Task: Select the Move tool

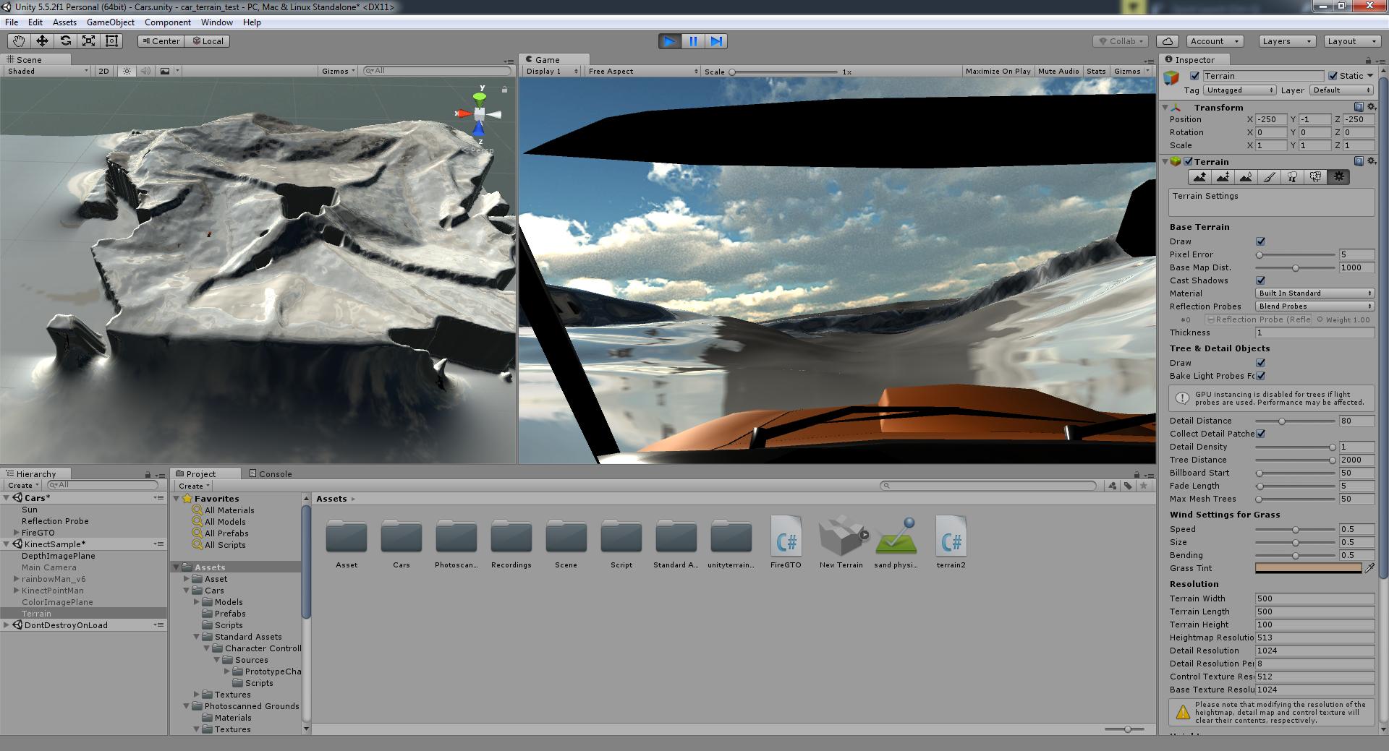Action: (x=42, y=41)
